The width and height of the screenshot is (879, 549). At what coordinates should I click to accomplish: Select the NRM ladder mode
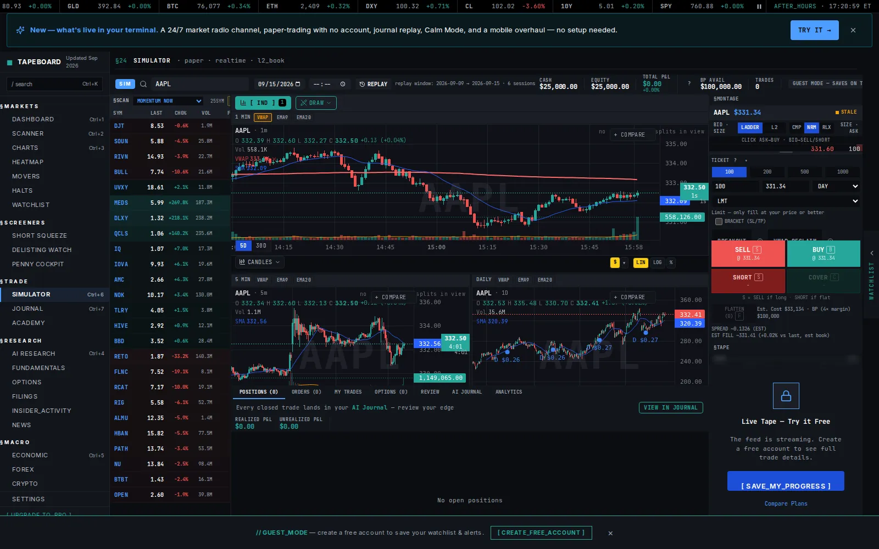pyautogui.click(x=811, y=127)
